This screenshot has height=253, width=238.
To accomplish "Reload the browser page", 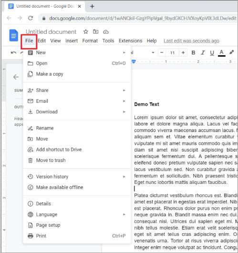I will (31, 18).
